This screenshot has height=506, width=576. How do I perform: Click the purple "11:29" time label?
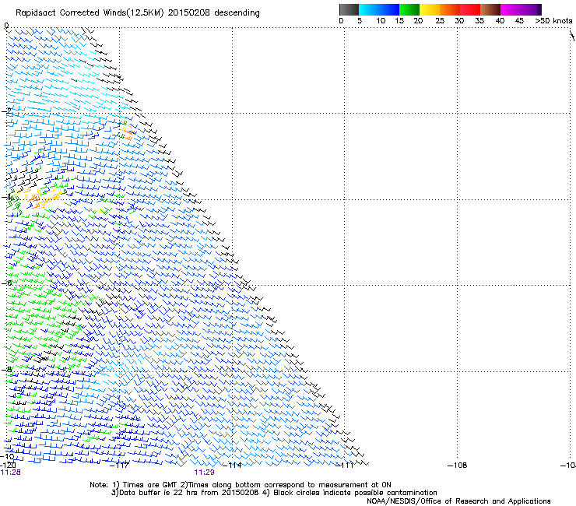[x=204, y=473]
